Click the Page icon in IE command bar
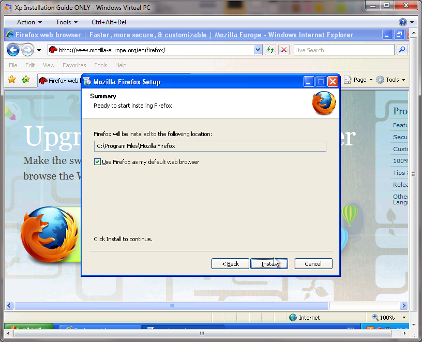The width and height of the screenshot is (422, 342). point(348,80)
